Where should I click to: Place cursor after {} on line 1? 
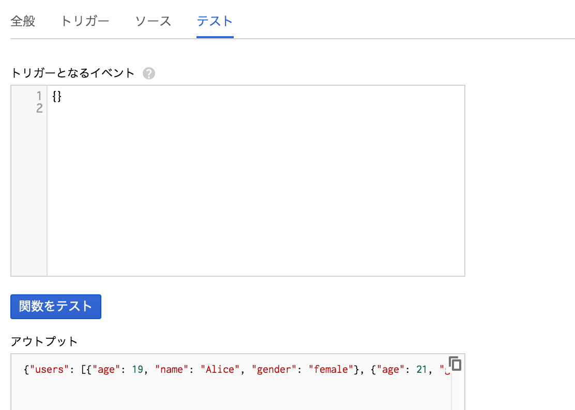point(63,96)
